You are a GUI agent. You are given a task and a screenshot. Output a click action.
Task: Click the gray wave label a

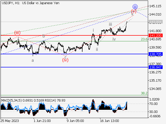33,60
